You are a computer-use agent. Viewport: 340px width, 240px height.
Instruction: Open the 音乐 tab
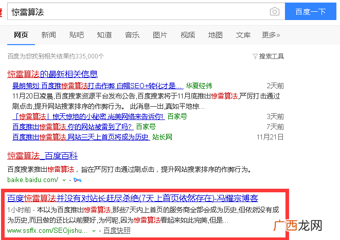click(x=132, y=35)
